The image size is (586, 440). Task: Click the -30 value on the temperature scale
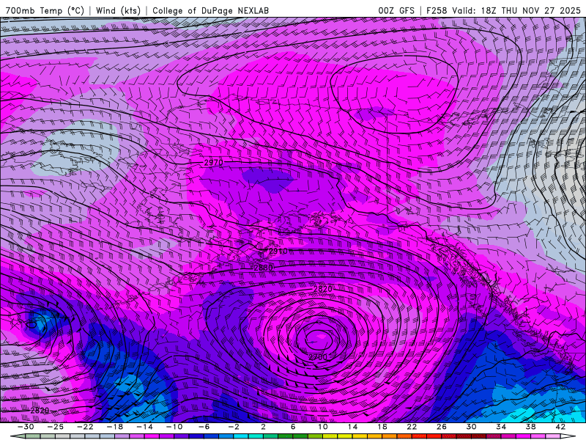[26, 427]
